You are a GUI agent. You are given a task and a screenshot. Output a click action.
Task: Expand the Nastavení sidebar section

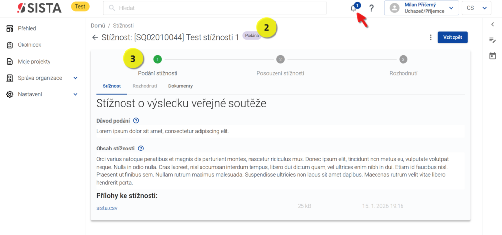tap(75, 94)
